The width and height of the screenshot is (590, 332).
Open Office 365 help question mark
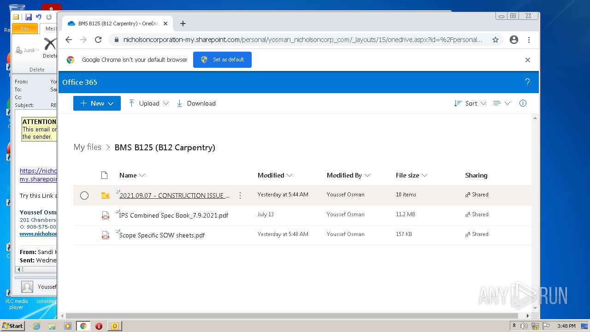pyautogui.click(x=528, y=82)
